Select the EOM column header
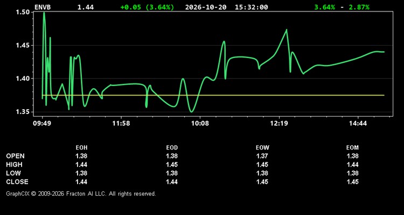This screenshot has width=404, height=215. pyautogui.click(x=352, y=148)
